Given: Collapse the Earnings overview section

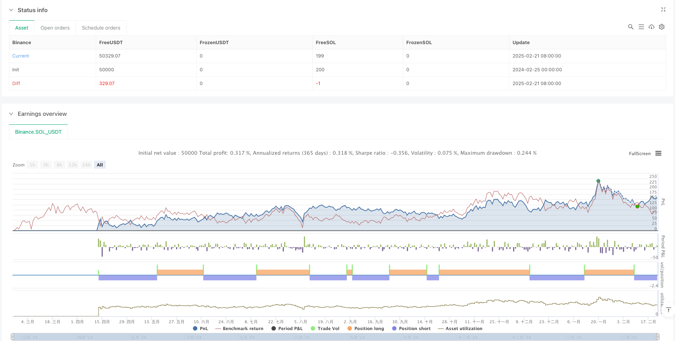Looking at the screenshot, I should [x=11, y=114].
